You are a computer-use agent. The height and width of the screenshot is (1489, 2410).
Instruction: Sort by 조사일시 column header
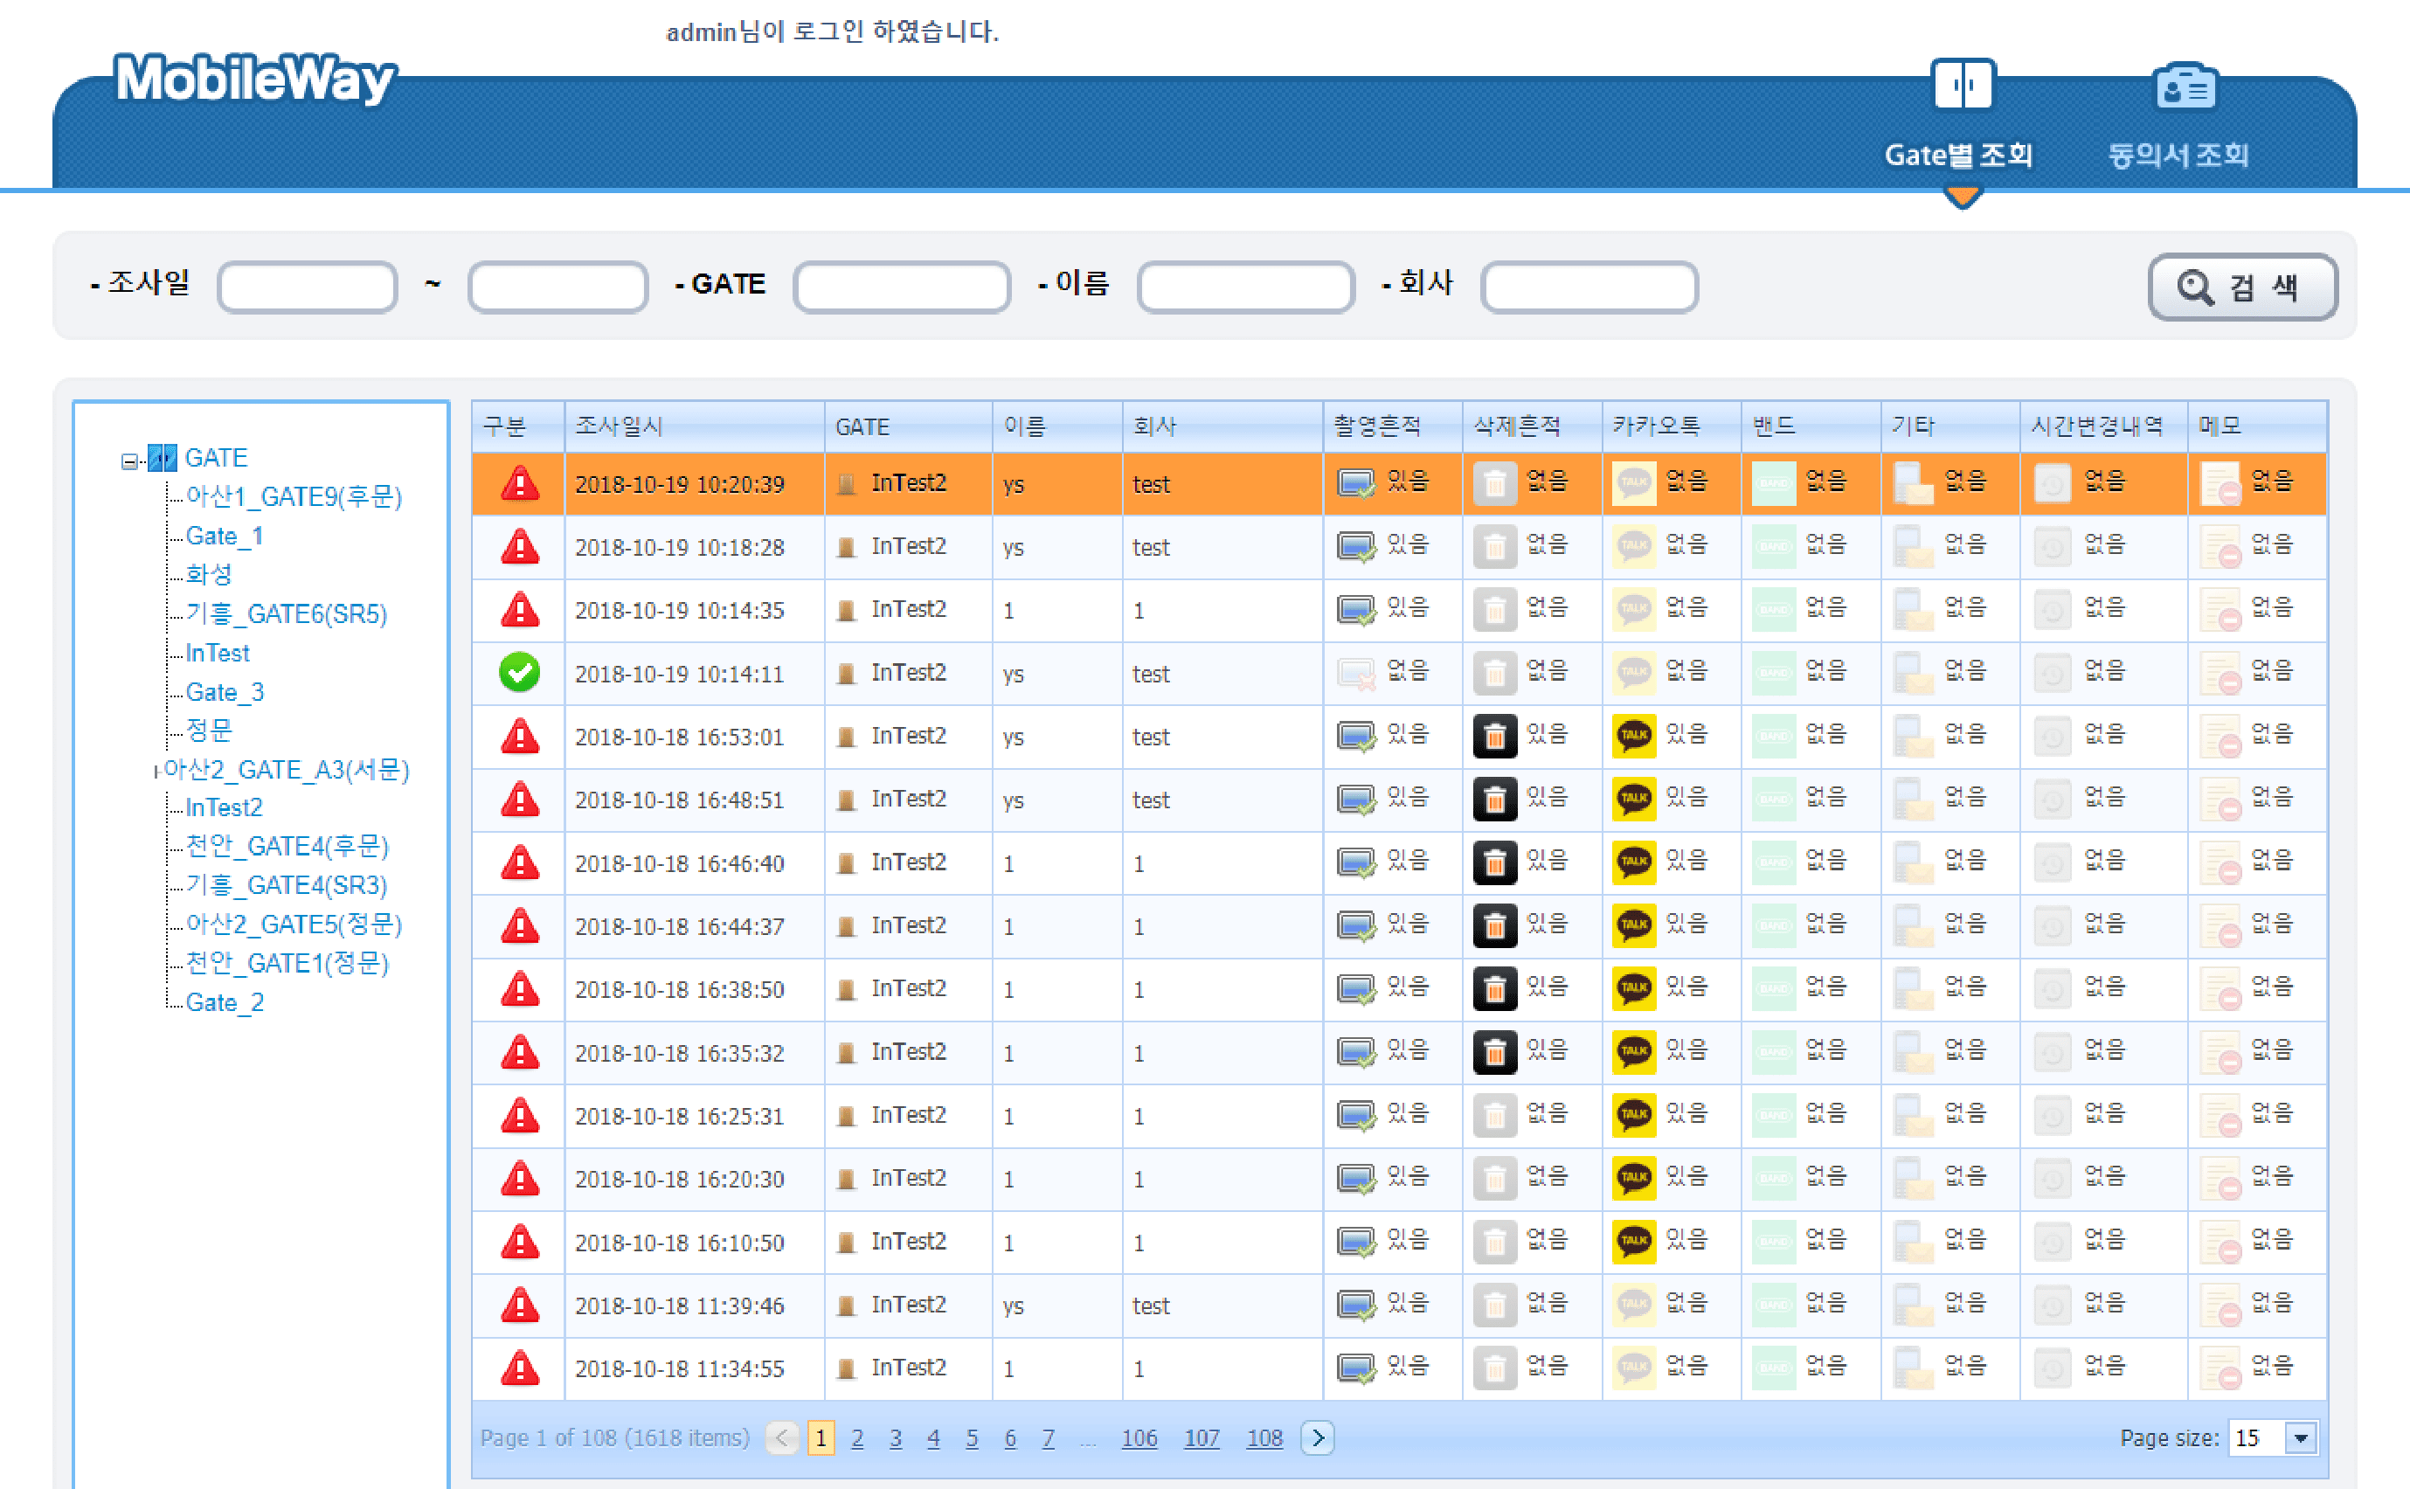[x=694, y=426]
